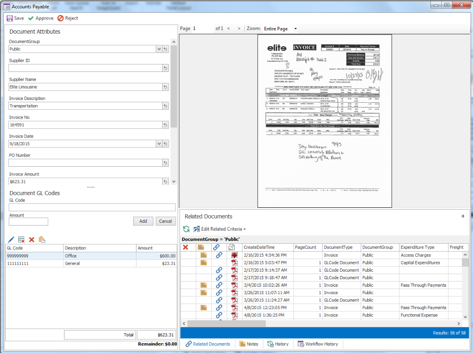Revert the Supplier ID field
The width and height of the screenshot is (473, 353).
click(165, 68)
